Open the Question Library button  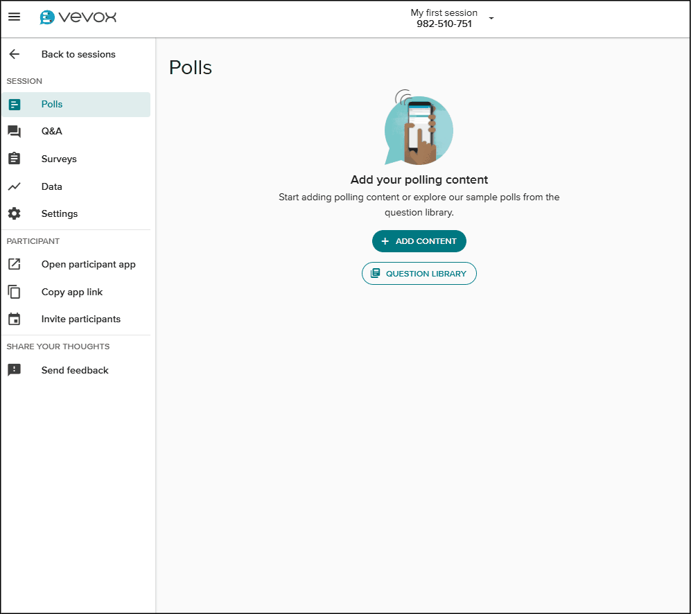pyautogui.click(x=419, y=274)
